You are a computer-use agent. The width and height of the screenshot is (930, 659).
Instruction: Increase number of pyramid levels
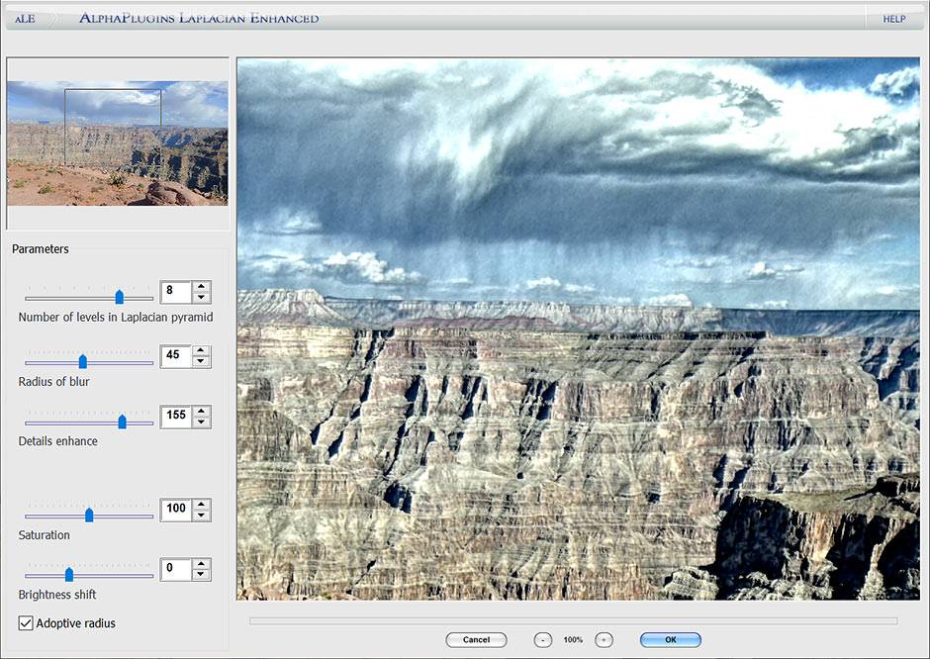202,287
